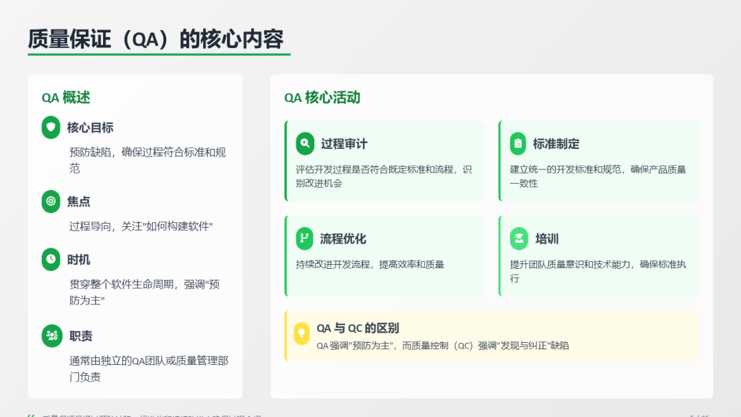Select the 过程审计 card title
Screen dimensions: 741x417
[344, 144]
